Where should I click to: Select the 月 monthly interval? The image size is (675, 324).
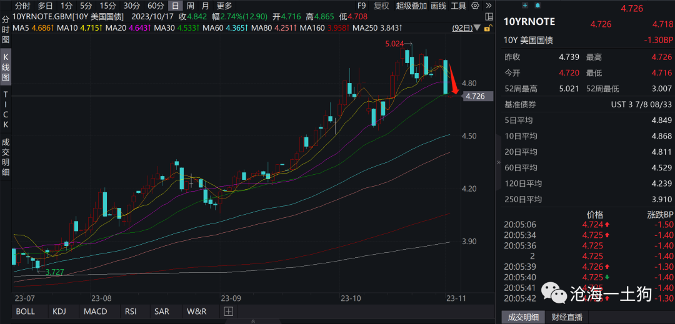[x=206, y=6]
